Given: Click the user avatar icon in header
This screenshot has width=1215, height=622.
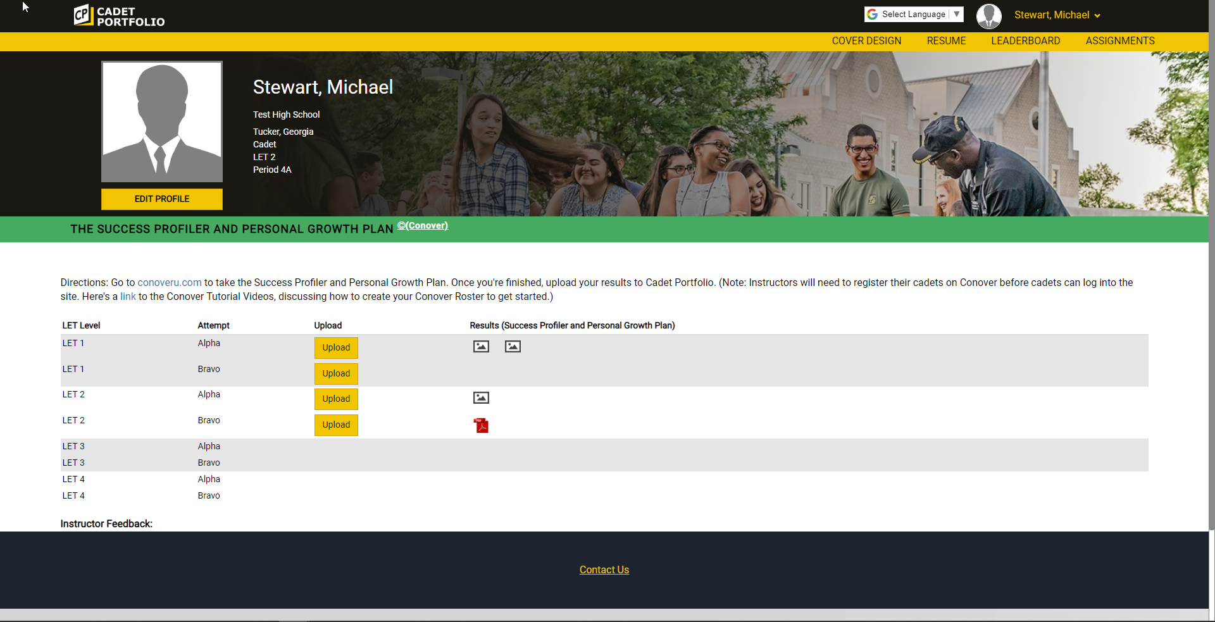Looking at the screenshot, I should [x=988, y=16].
